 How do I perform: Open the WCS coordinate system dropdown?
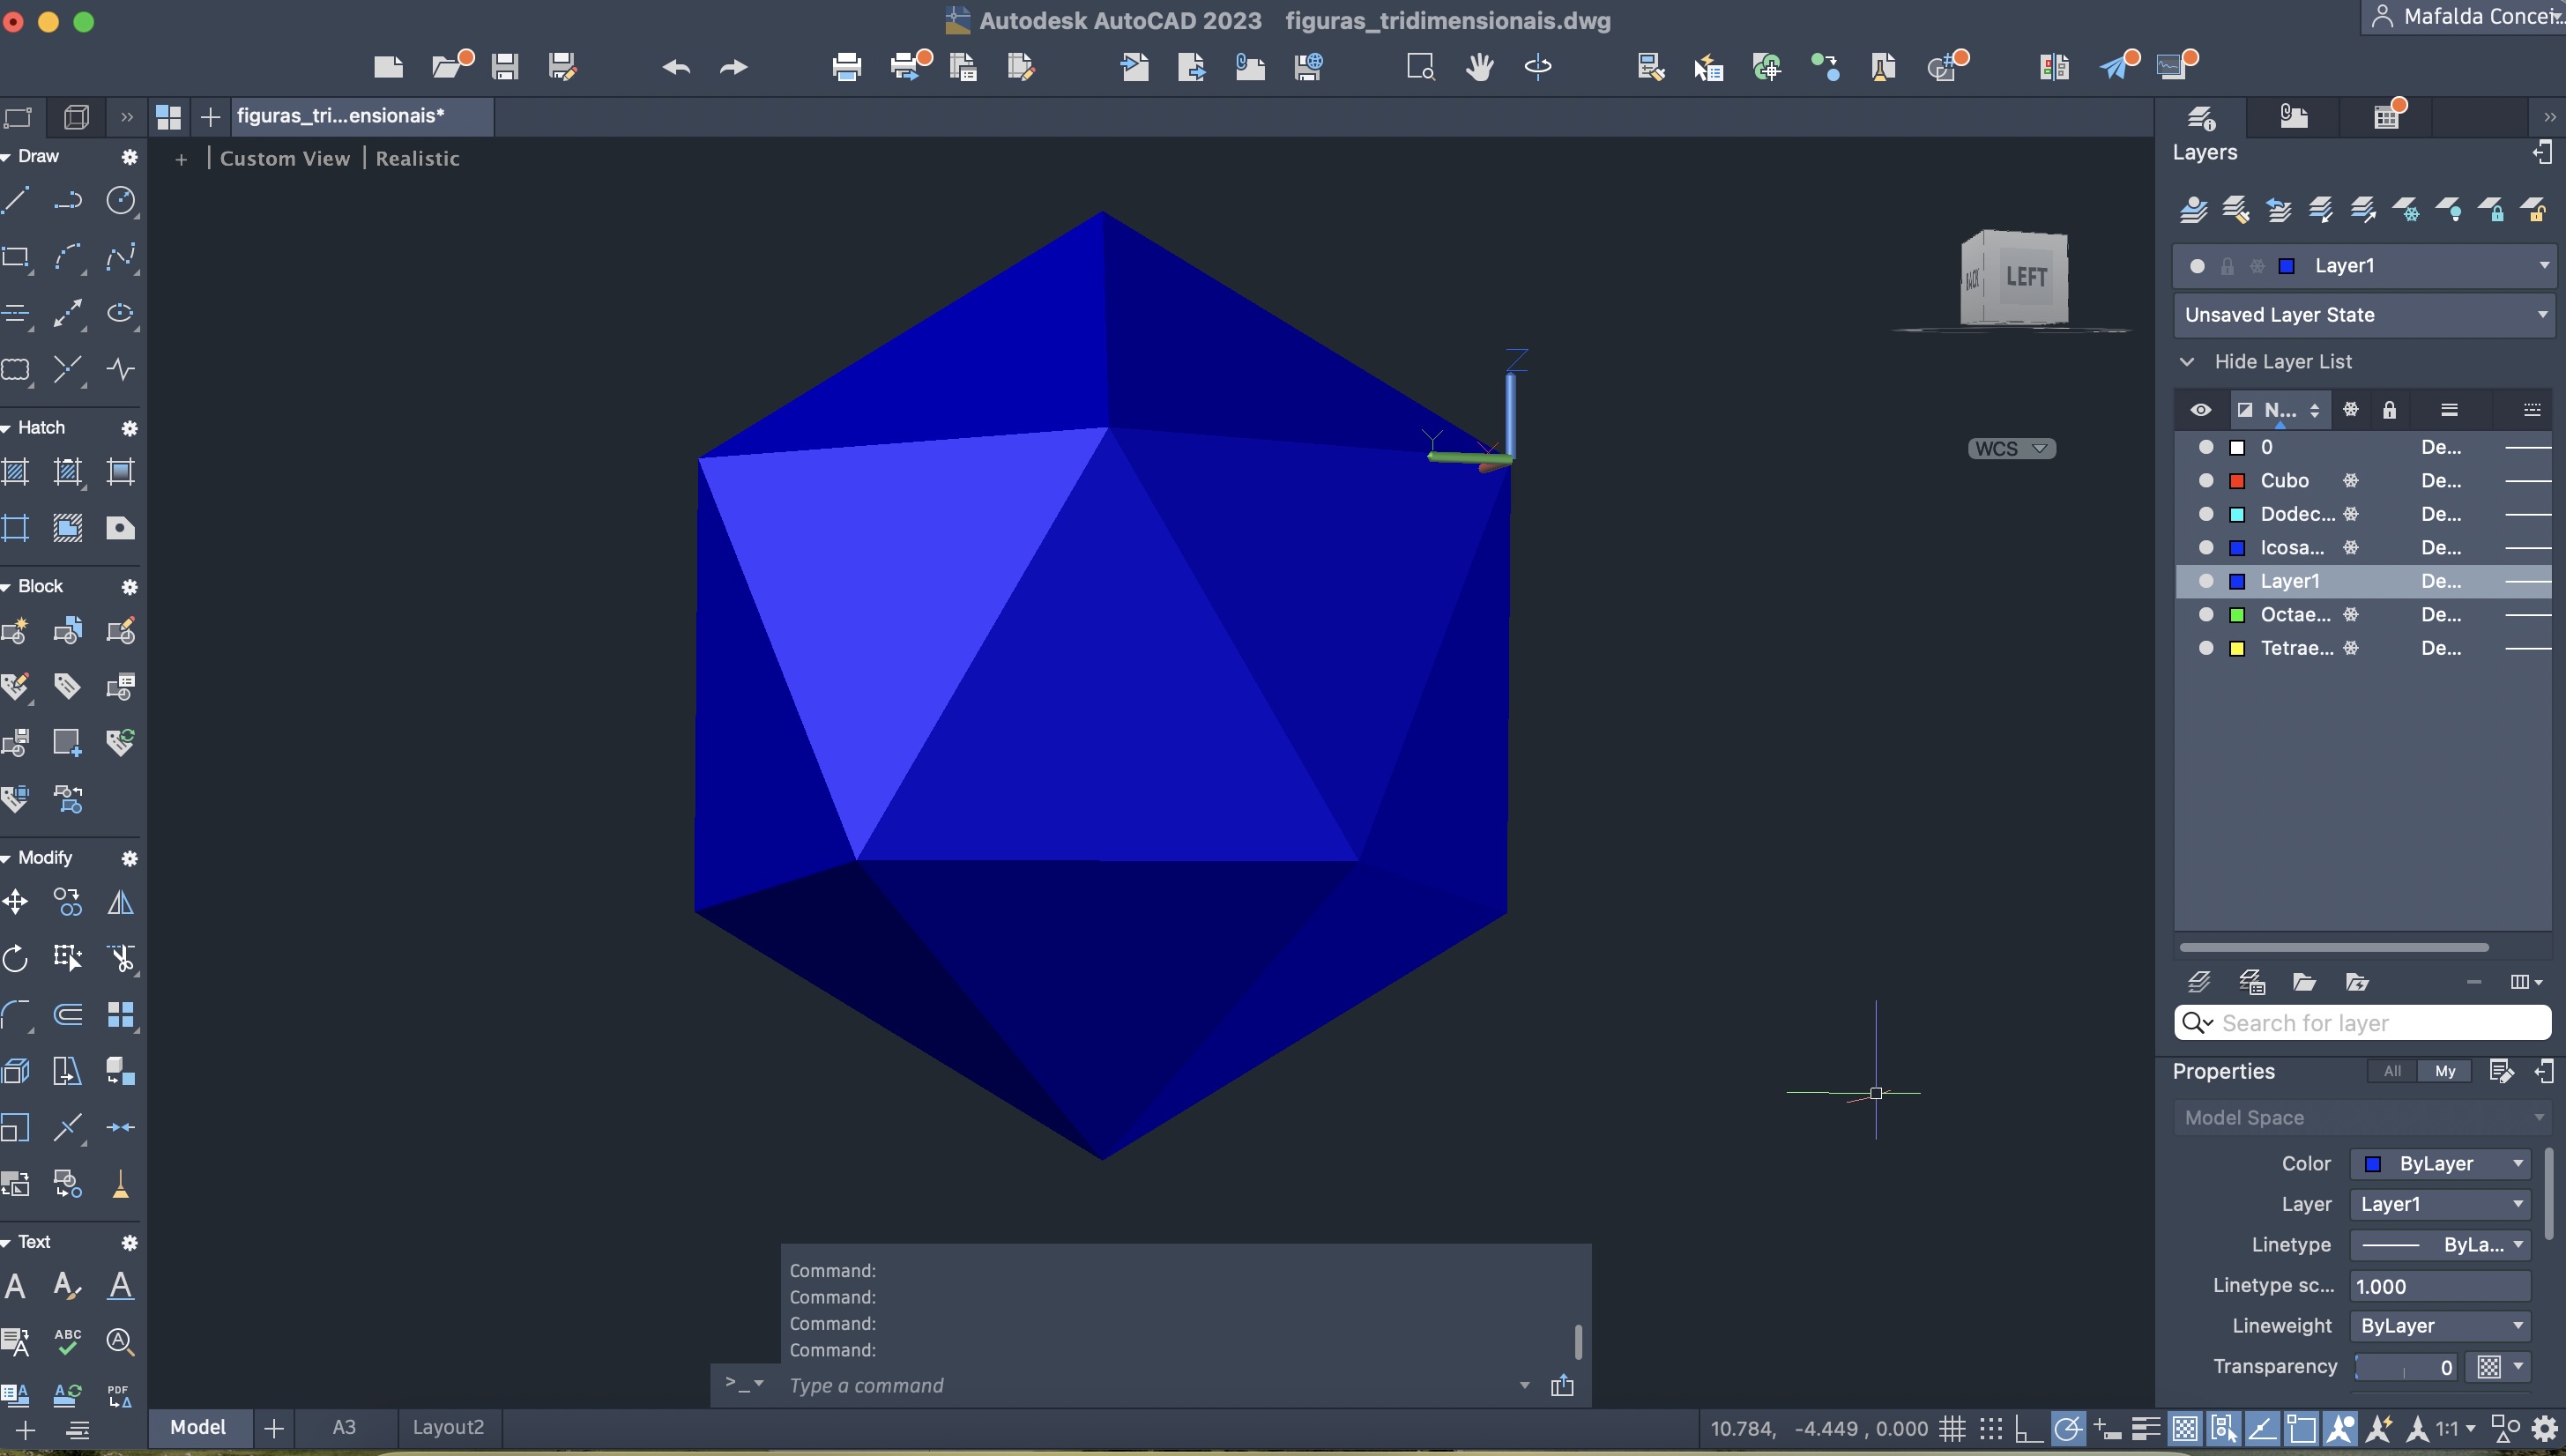coord(2011,449)
